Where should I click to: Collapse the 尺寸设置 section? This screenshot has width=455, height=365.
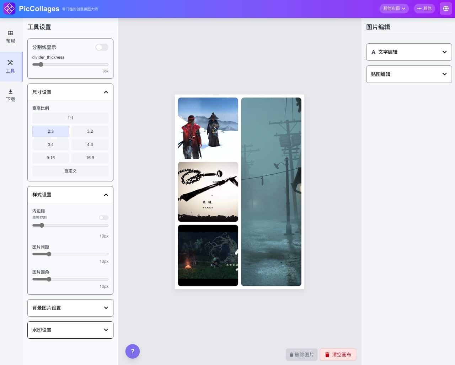point(106,92)
